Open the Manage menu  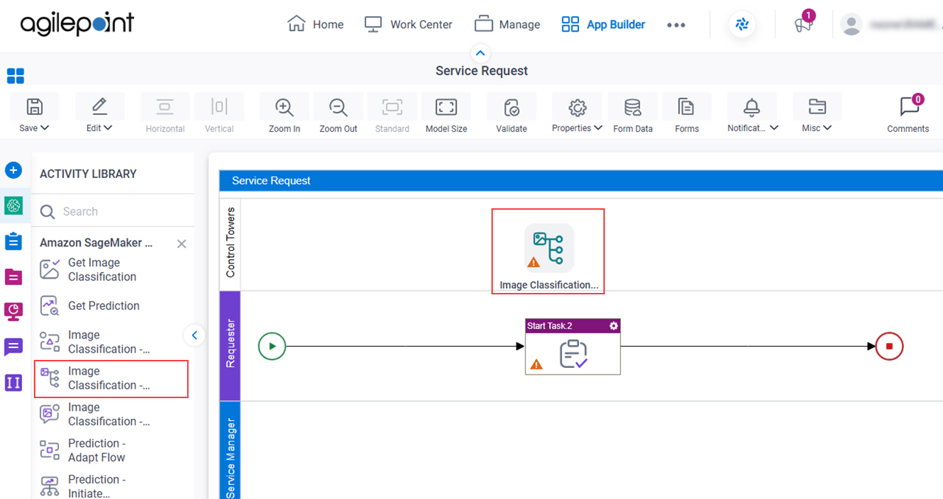pyautogui.click(x=507, y=24)
